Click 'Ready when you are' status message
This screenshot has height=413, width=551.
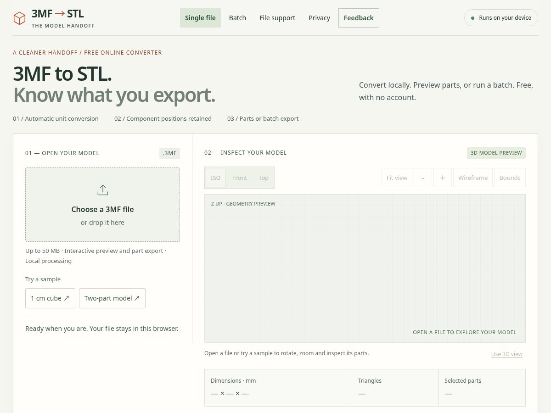pyautogui.click(x=102, y=329)
